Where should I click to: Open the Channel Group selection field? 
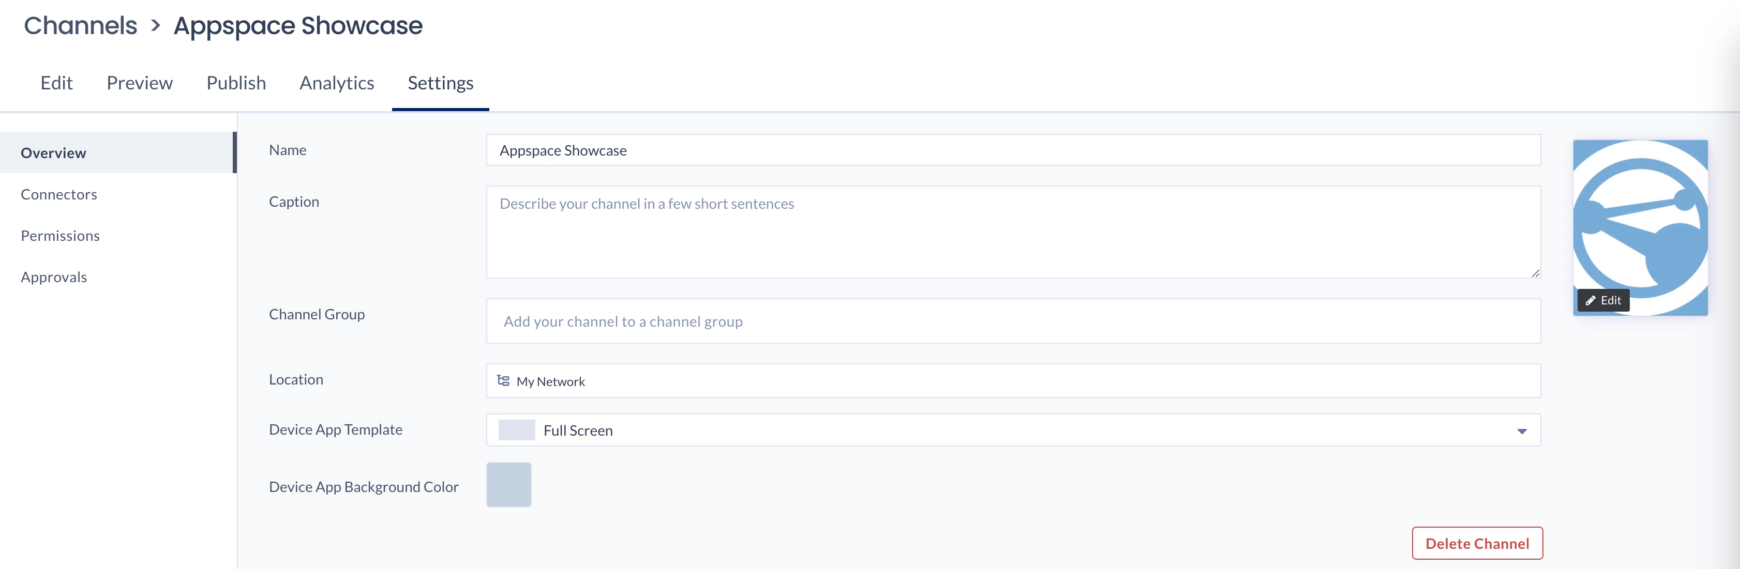click(1013, 321)
